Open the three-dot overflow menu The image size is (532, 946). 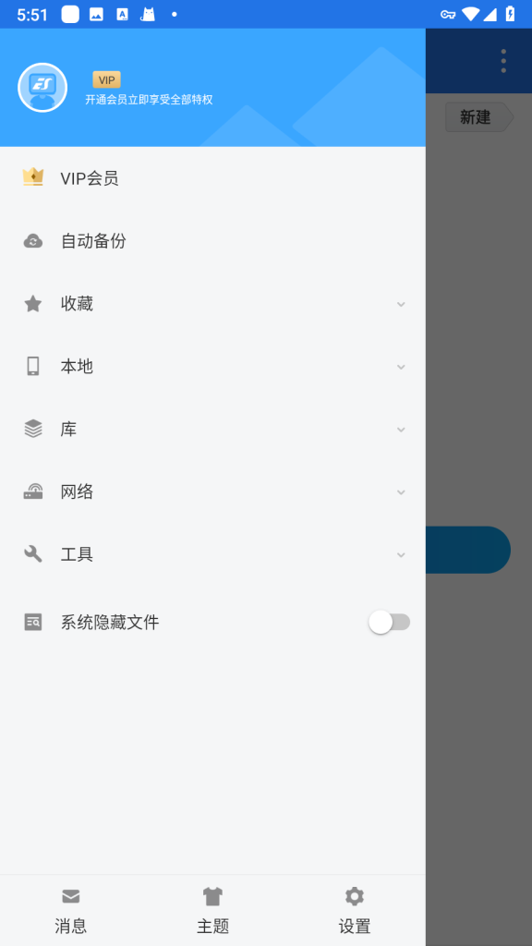(503, 61)
